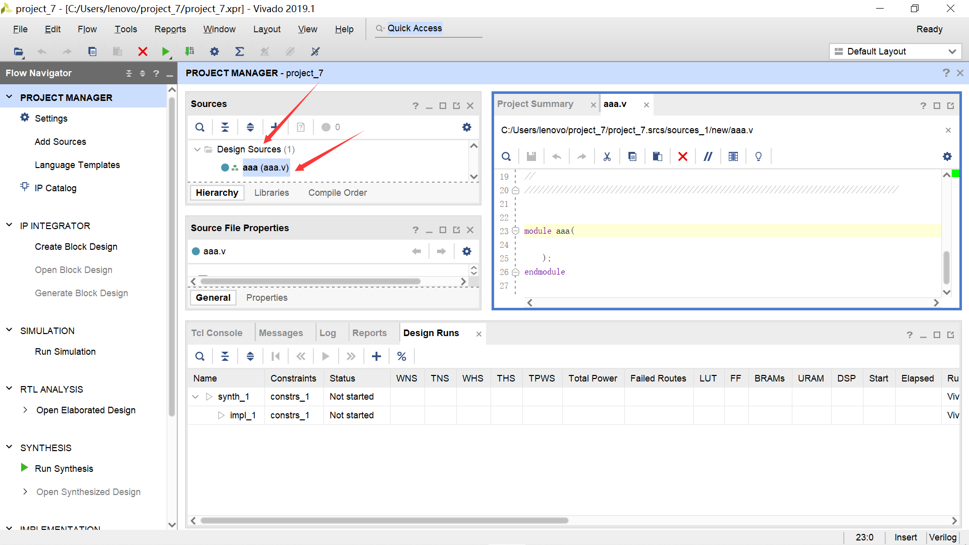The image size is (969, 545).
Task: Click the Sigma report icon in toolbar
Action: (x=240, y=51)
